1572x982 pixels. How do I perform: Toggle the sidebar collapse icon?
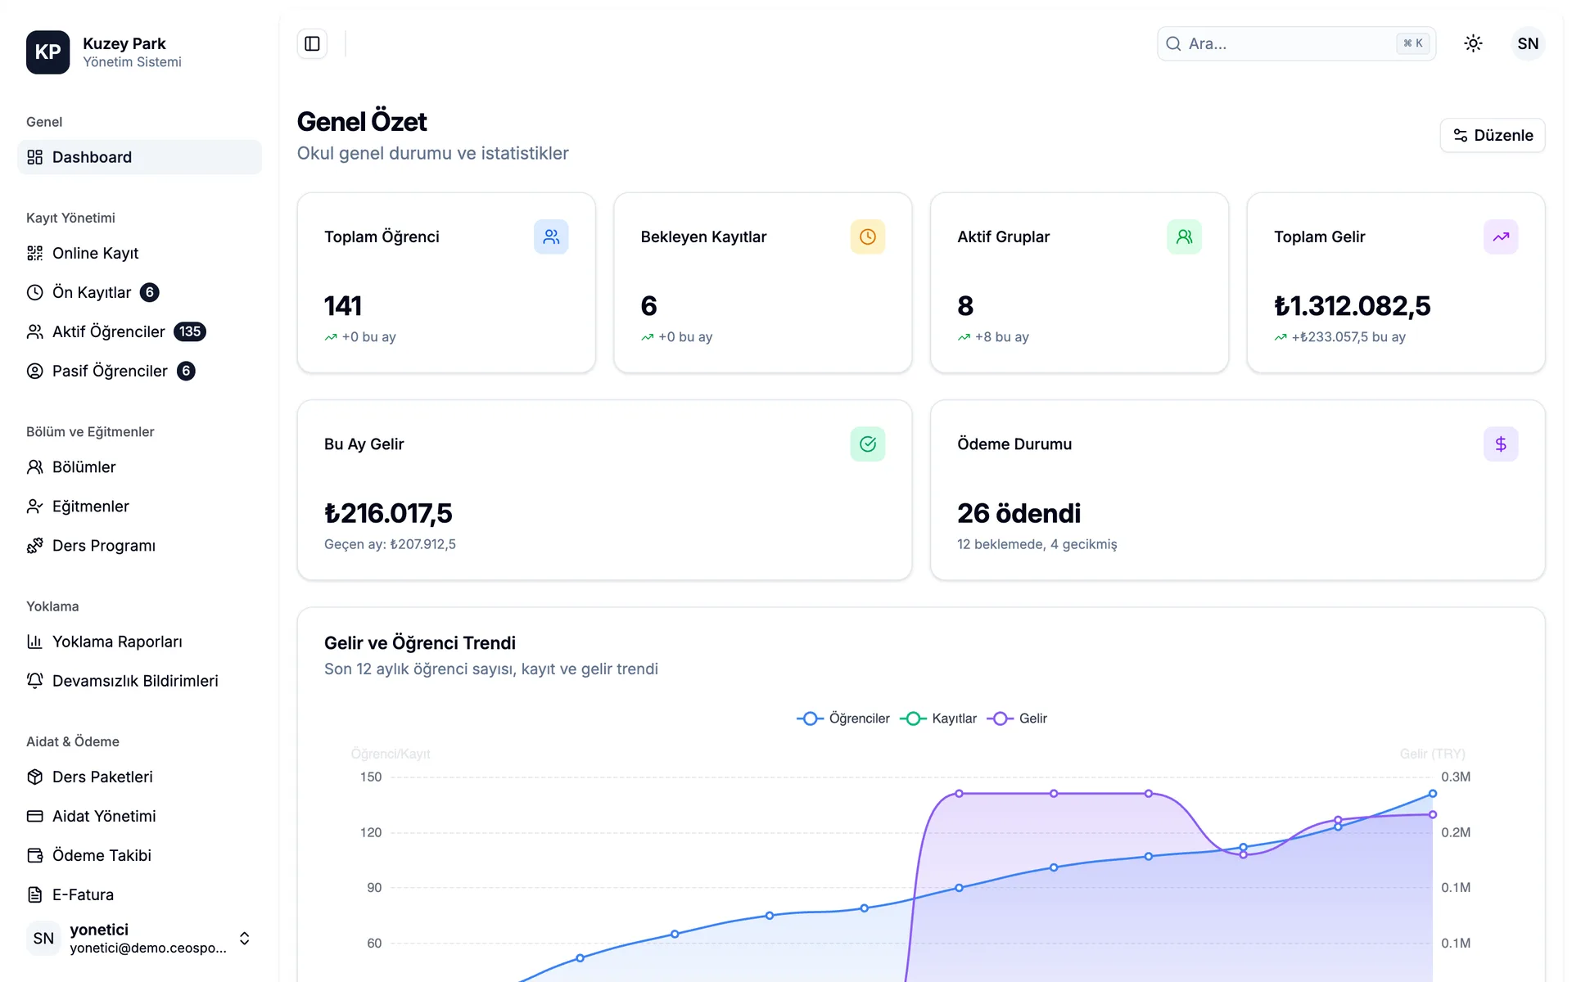tap(312, 43)
